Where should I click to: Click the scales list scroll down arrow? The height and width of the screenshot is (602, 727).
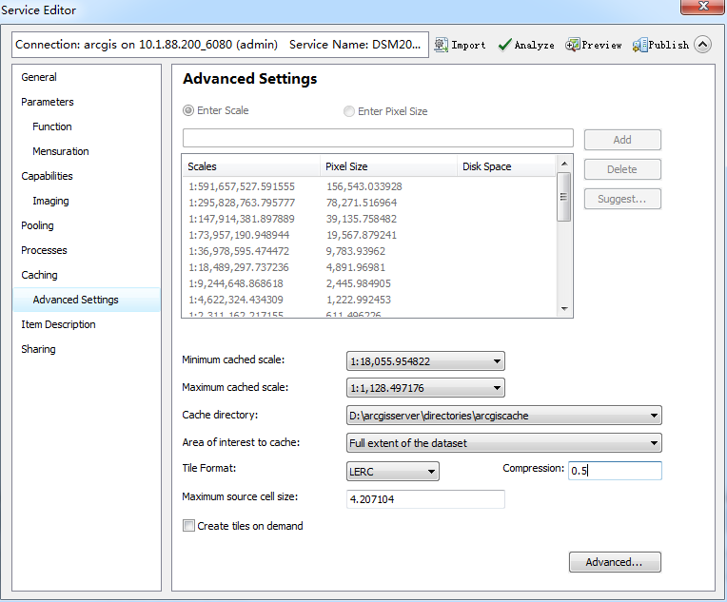(563, 309)
